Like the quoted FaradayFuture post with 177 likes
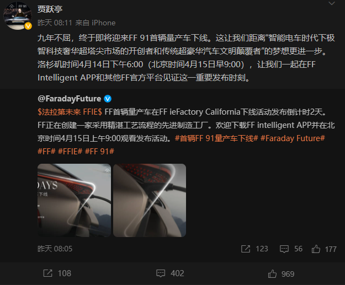This screenshot has height=285, width=345. [324, 249]
